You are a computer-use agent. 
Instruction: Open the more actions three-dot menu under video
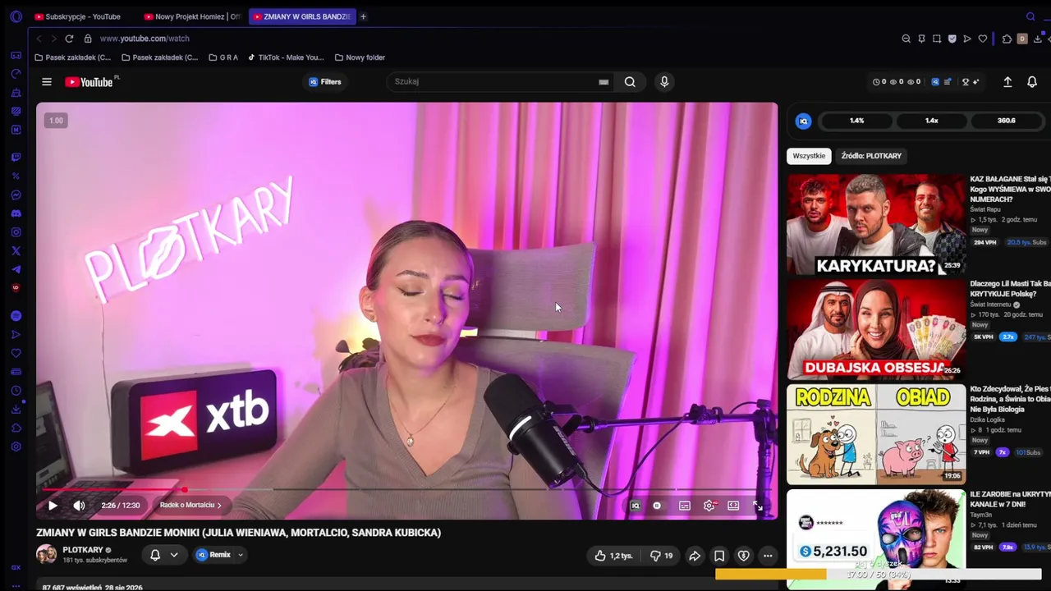pos(768,556)
